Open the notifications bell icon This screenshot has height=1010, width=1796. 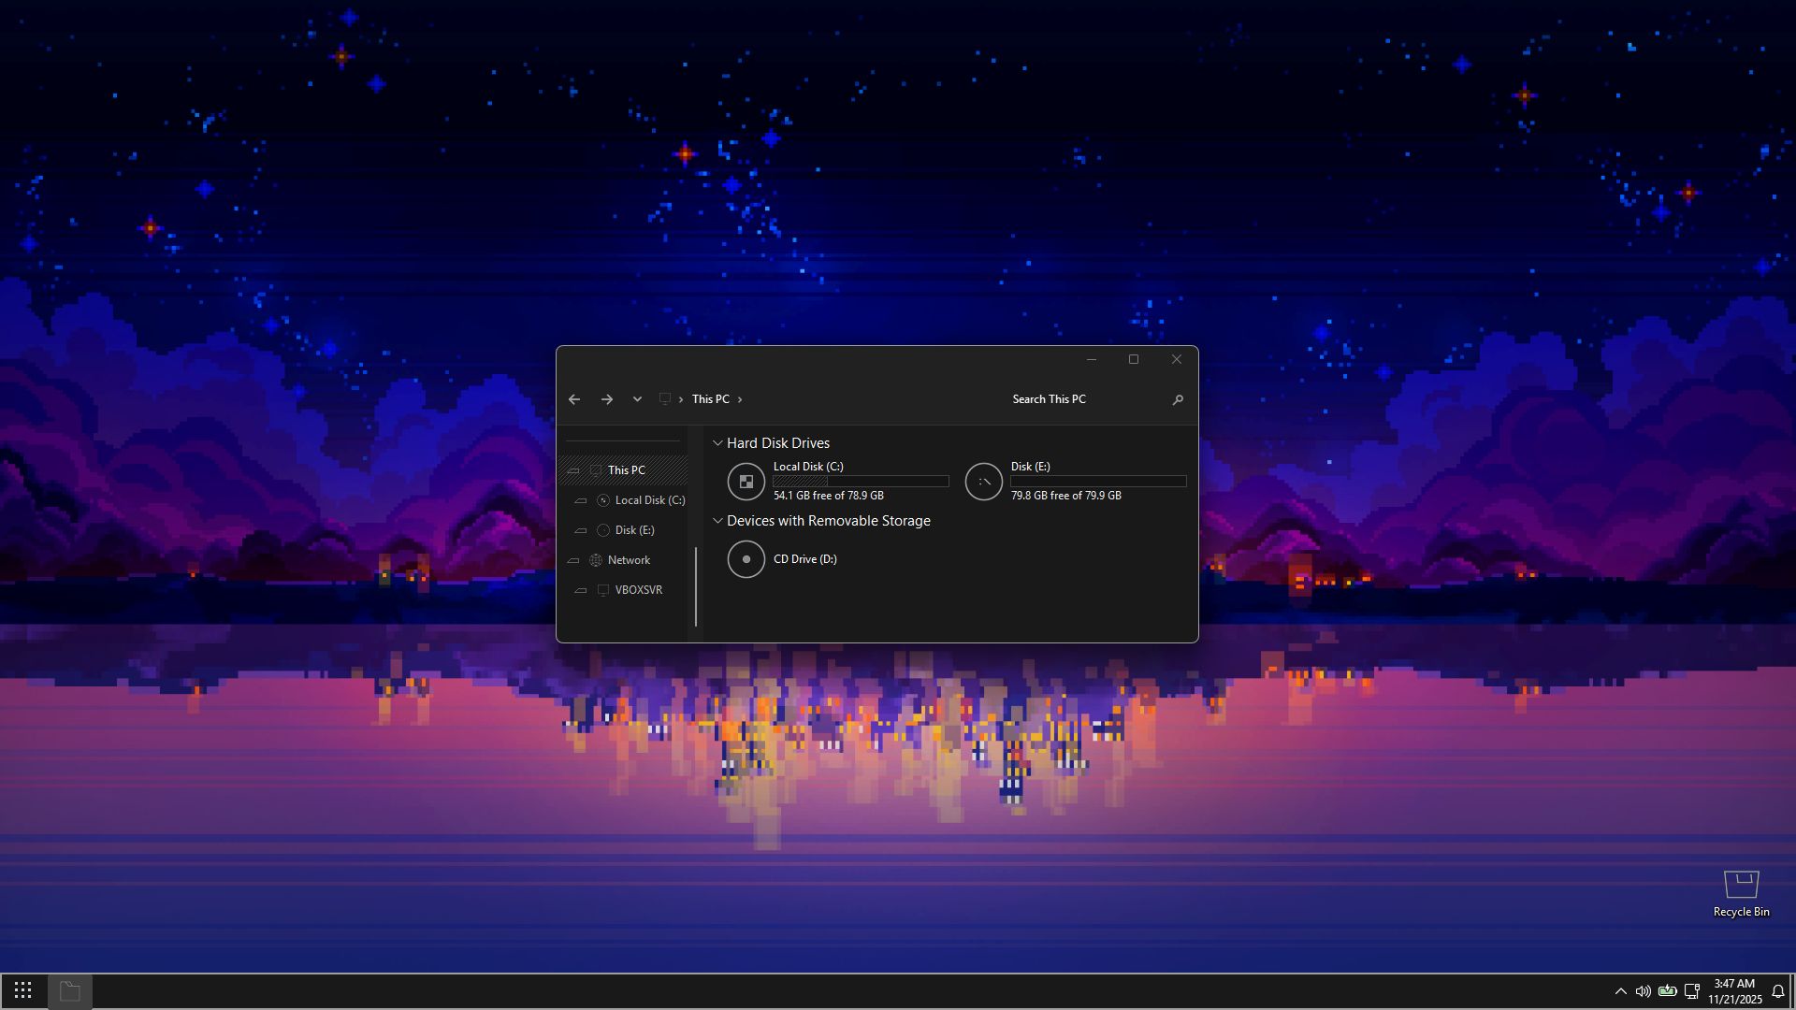1778,991
